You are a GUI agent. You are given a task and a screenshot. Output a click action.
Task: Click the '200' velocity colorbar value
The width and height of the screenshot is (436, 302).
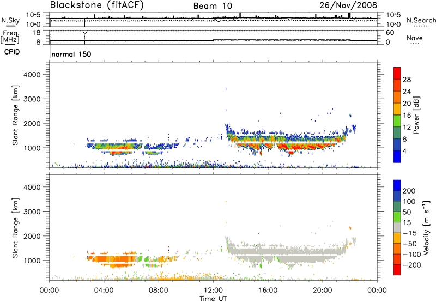click(409, 191)
